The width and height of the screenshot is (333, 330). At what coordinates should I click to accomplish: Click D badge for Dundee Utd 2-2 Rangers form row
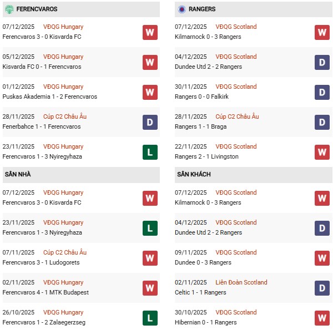coord(322,62)
